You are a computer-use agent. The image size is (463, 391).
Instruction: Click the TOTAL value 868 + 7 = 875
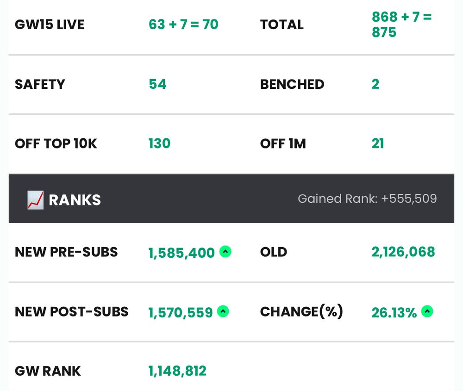click(x=401, y=25)
